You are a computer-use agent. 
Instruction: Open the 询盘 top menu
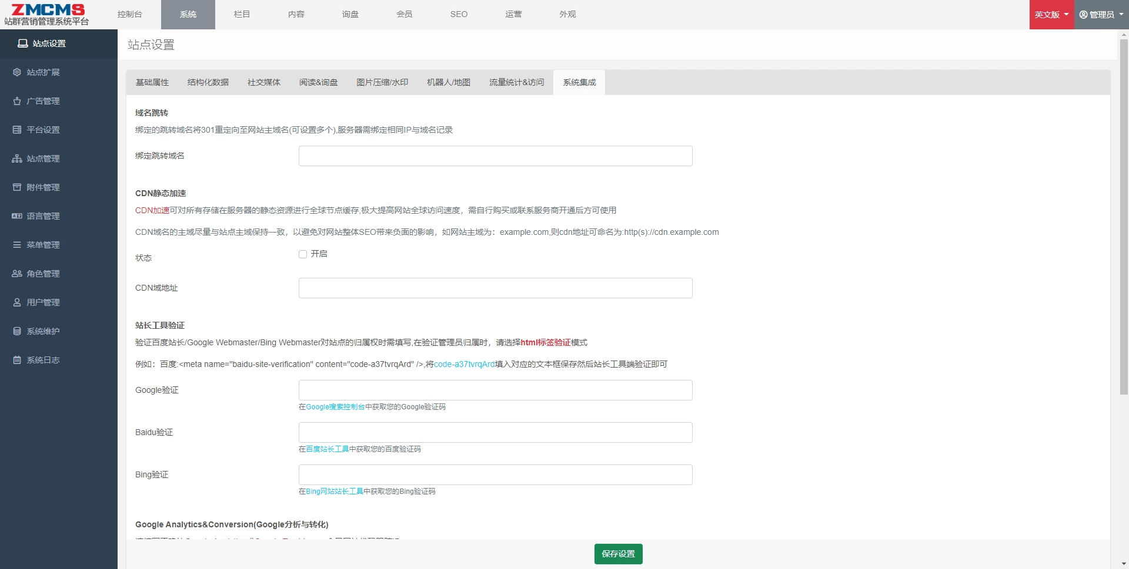350,14
